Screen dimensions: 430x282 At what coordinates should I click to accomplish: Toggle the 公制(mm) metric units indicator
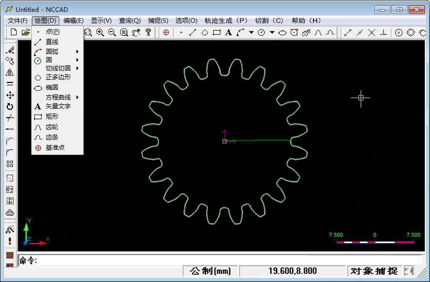point(210,271)
